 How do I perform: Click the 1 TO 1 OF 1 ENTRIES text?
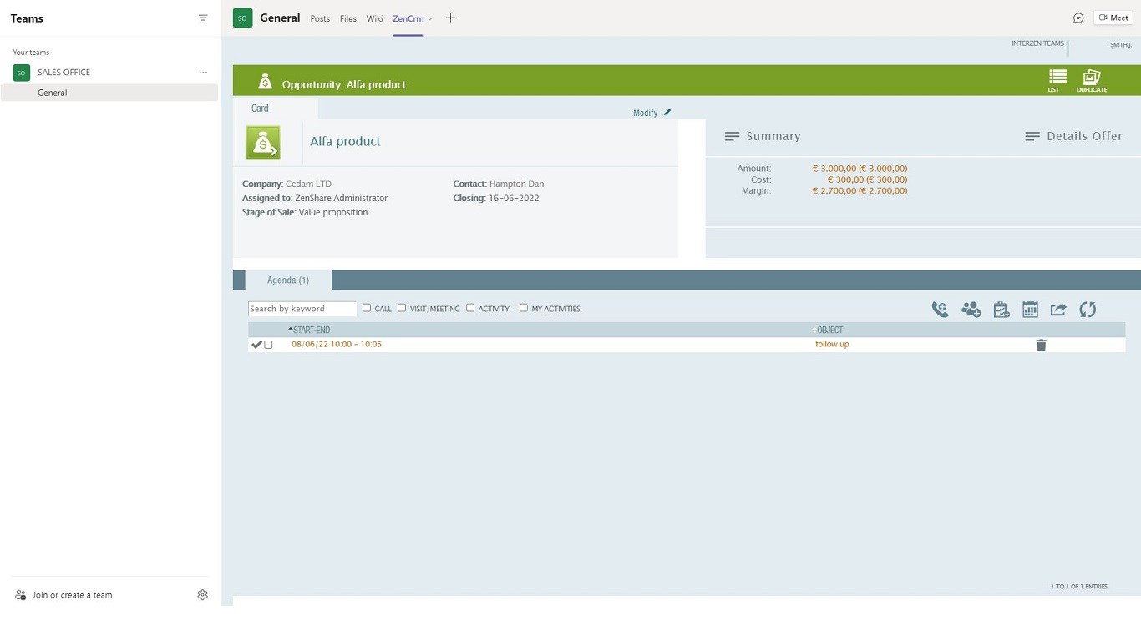(1078, 587)
